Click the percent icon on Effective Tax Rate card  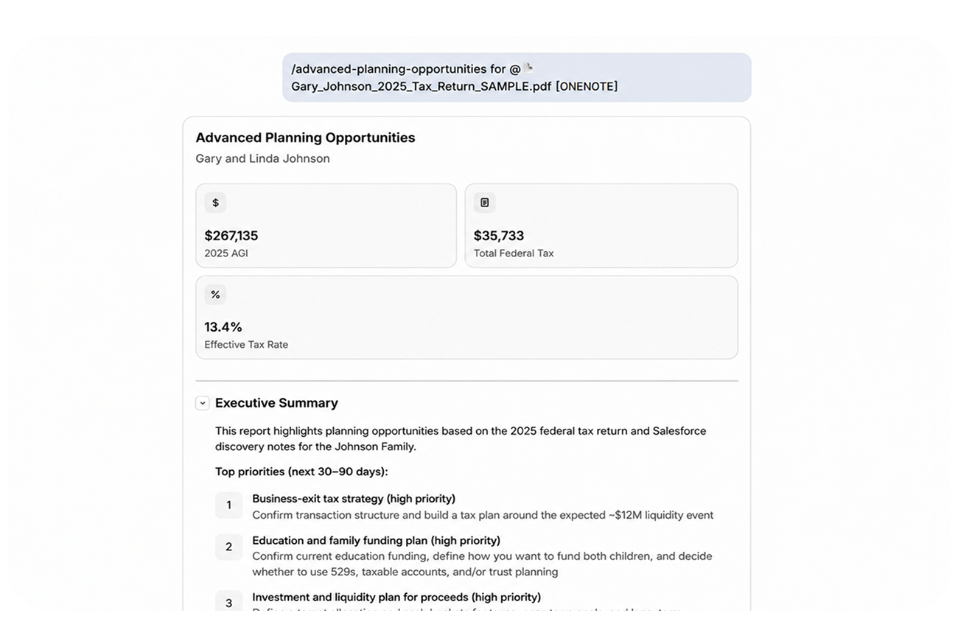pyautogui.click(x=215, y=295)
